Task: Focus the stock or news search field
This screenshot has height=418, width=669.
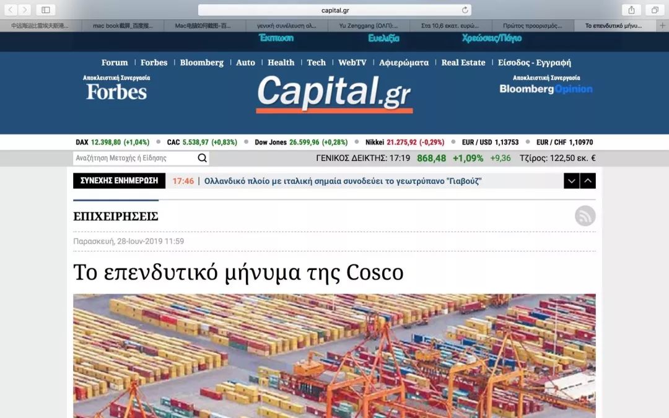Action: click(134, 159)
